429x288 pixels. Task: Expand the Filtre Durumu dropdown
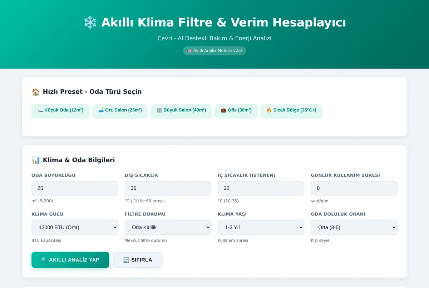(168, 227)
